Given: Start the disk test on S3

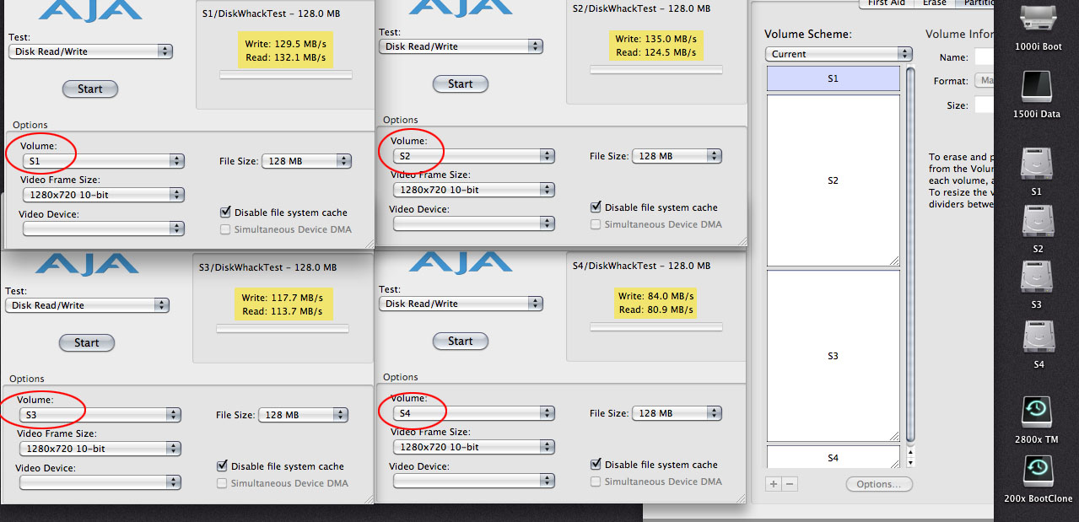Looking at the screenshot, I should point(87,342).
